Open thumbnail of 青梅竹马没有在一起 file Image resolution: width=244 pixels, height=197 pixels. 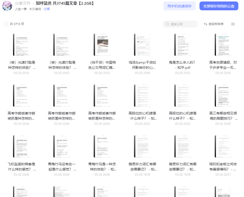click(62, 147)
